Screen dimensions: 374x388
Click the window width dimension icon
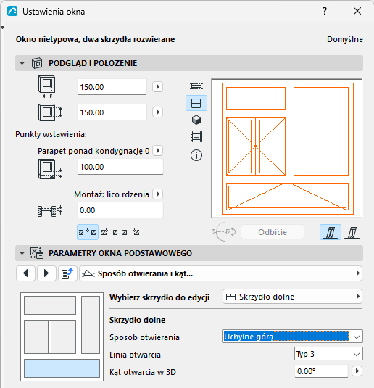[46, 87]
